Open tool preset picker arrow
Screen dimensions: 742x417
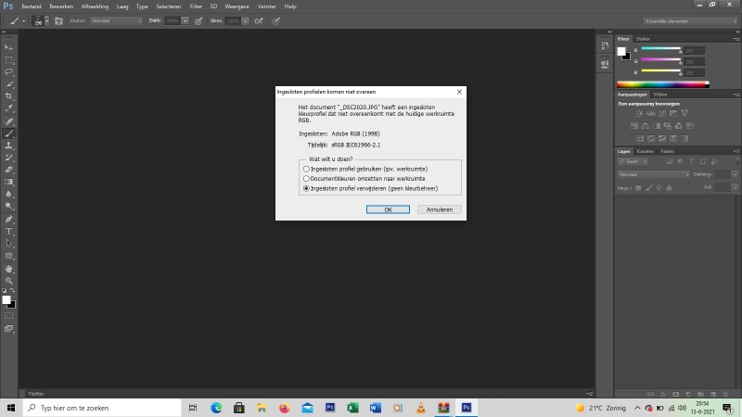click(24, 20)
